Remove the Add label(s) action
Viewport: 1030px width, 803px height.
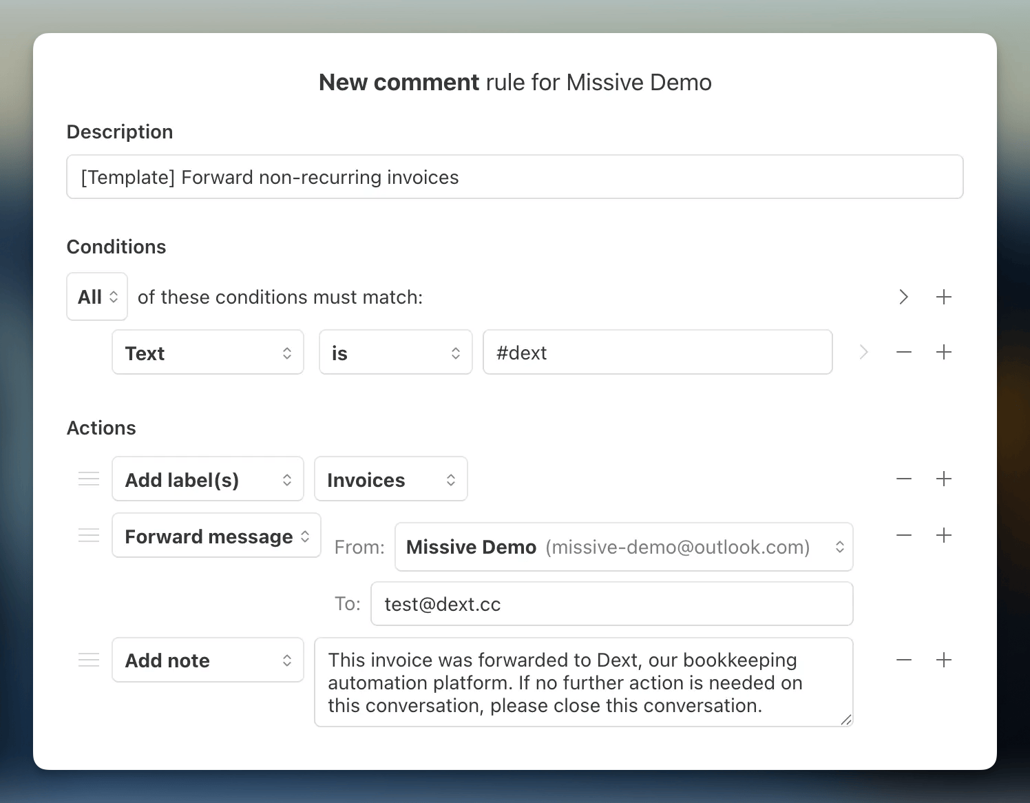click(904, 479)
